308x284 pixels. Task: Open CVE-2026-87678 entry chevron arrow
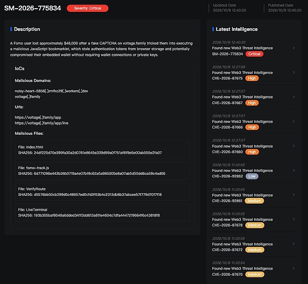(294, 219)
